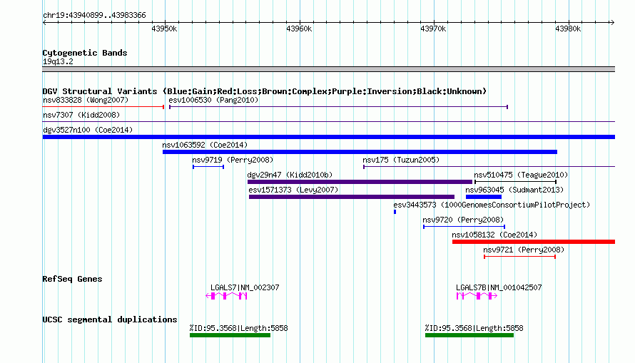Select the esv3443573 1000GenomesConsortiumPilotProject label

[x=492, y=205]
